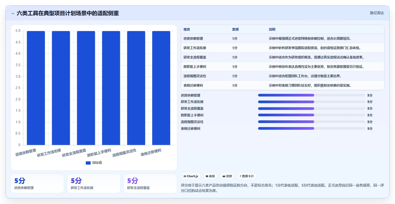The width and height of the screenshot is (395, 204).
Task: Click the description starting 示例中适合作为研发组织候选
Action: click(316, 57)
